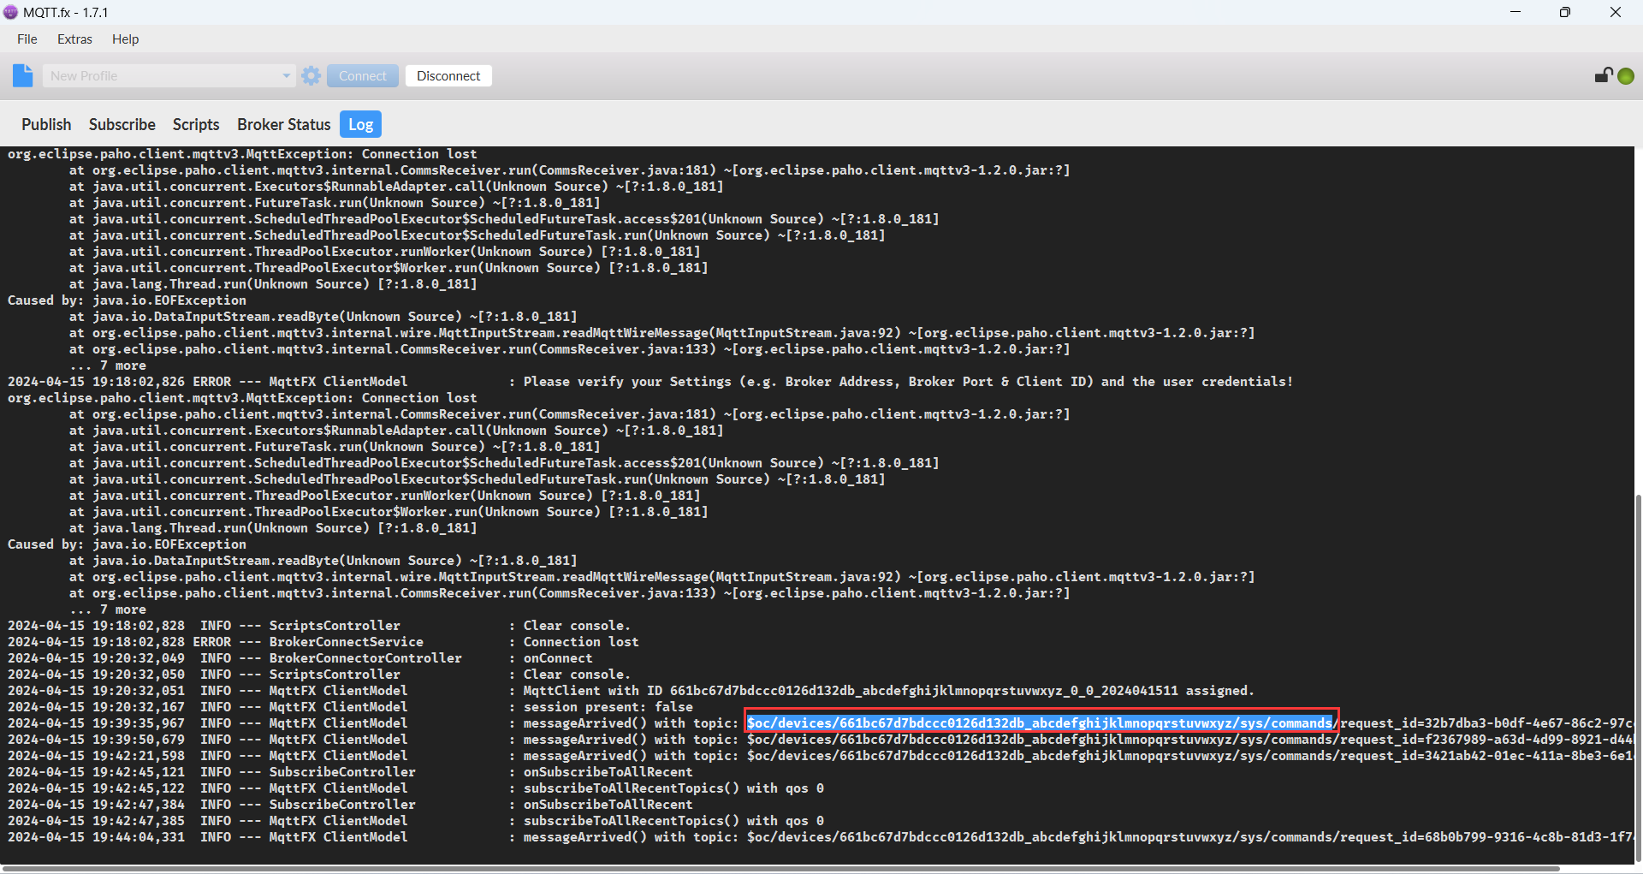Screen dimensions: 1643x874
Task: Open connection settings gear icon
Action: (311, 75)
